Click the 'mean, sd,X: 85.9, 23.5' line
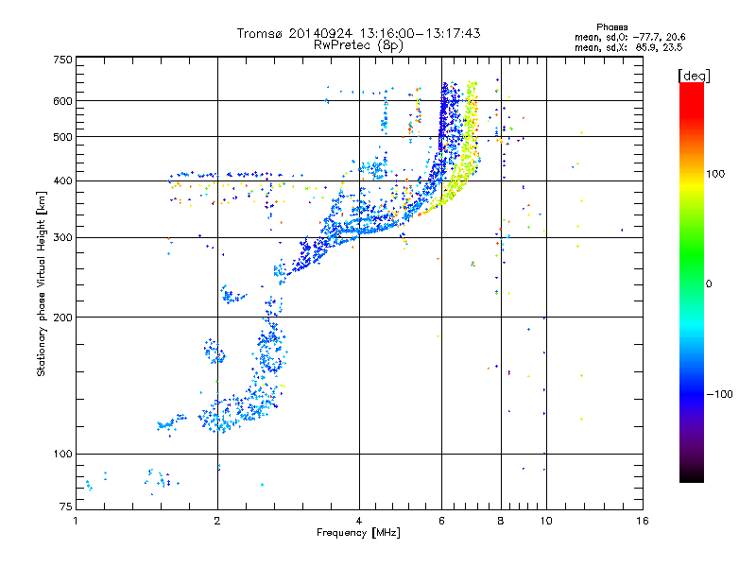The height and width of the screenshot is (567, 756). coord(628,47)
